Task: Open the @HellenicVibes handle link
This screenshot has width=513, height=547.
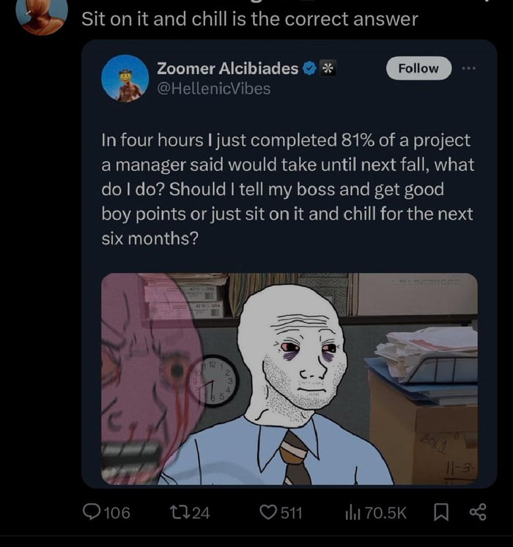Action: [213, 89]
